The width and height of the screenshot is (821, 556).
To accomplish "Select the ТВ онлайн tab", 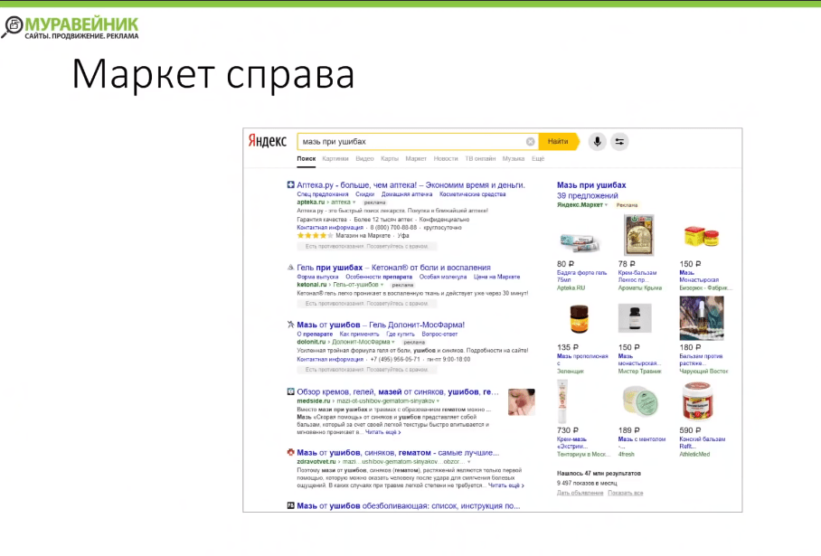I will pyautogui.click(x=480, y=158).
